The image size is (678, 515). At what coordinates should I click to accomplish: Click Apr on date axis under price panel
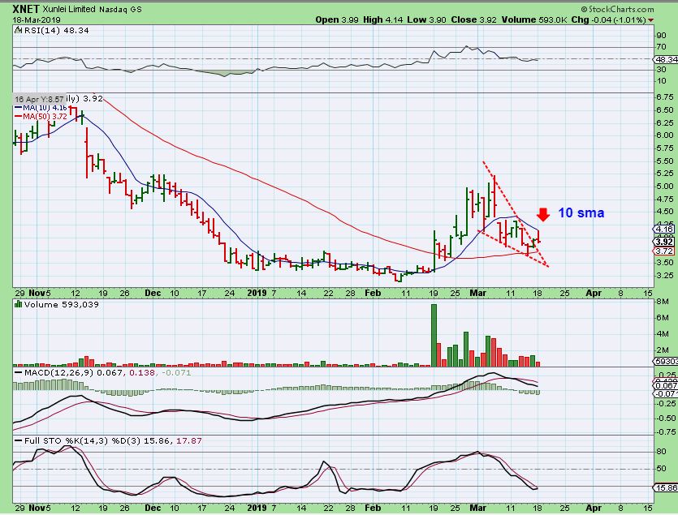click(594, 293)
